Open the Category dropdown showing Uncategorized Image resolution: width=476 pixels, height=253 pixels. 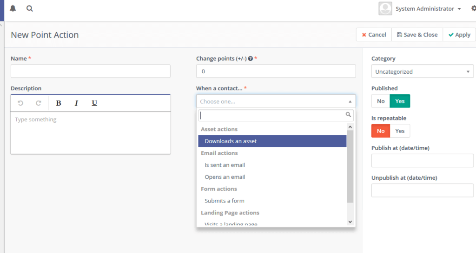point(422,72)
